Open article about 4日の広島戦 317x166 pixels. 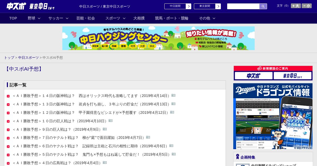coord(57,163)
